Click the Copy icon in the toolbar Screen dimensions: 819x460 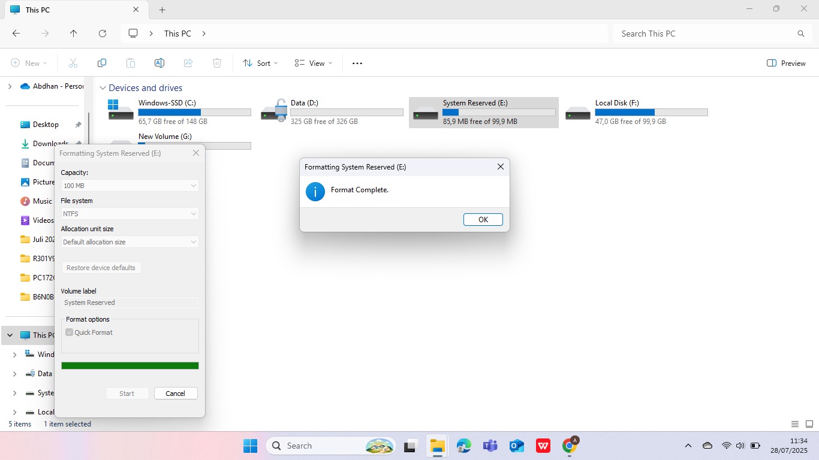tap(102, 63)
